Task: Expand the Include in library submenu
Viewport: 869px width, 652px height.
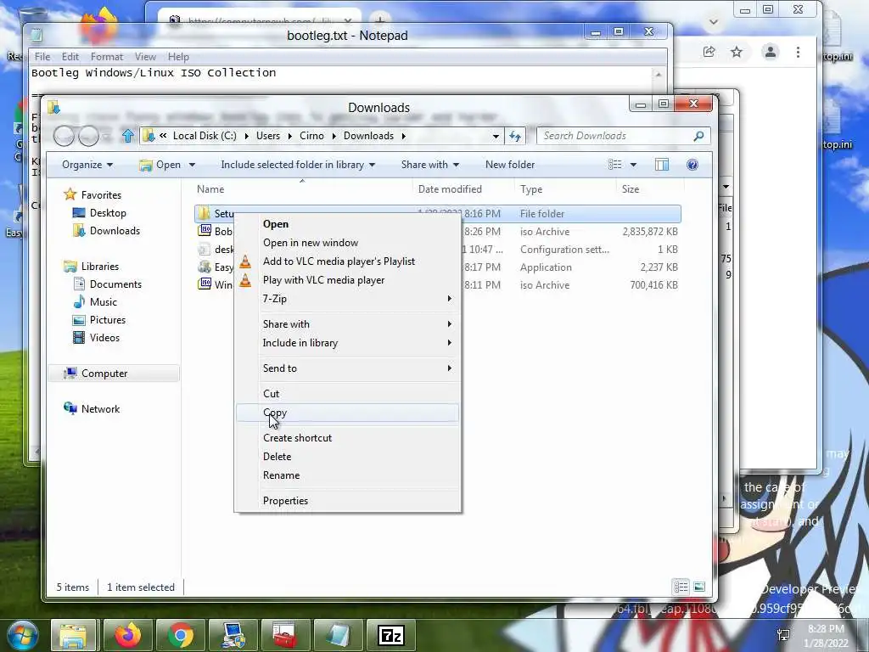Action: [347, 343]
